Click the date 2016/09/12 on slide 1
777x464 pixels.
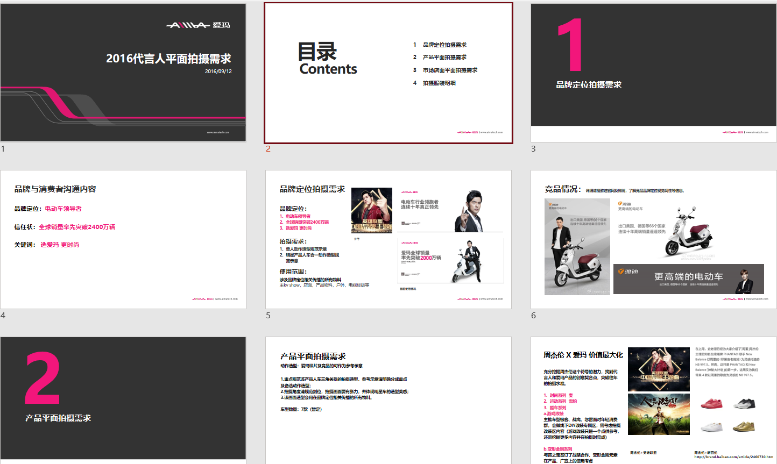tap(218, 71)
